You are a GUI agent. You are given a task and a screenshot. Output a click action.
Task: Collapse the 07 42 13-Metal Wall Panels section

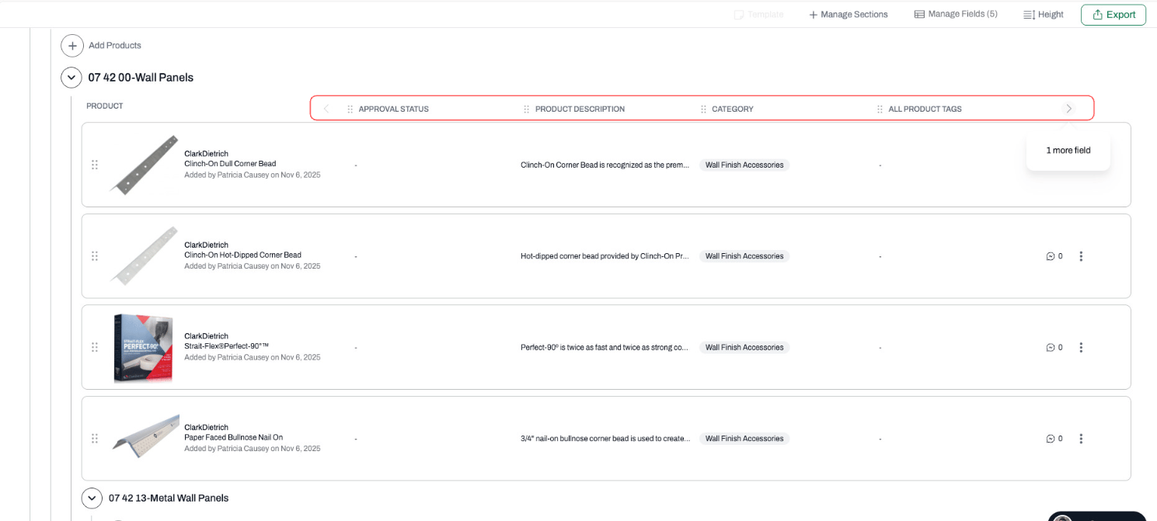click(92, 498)
